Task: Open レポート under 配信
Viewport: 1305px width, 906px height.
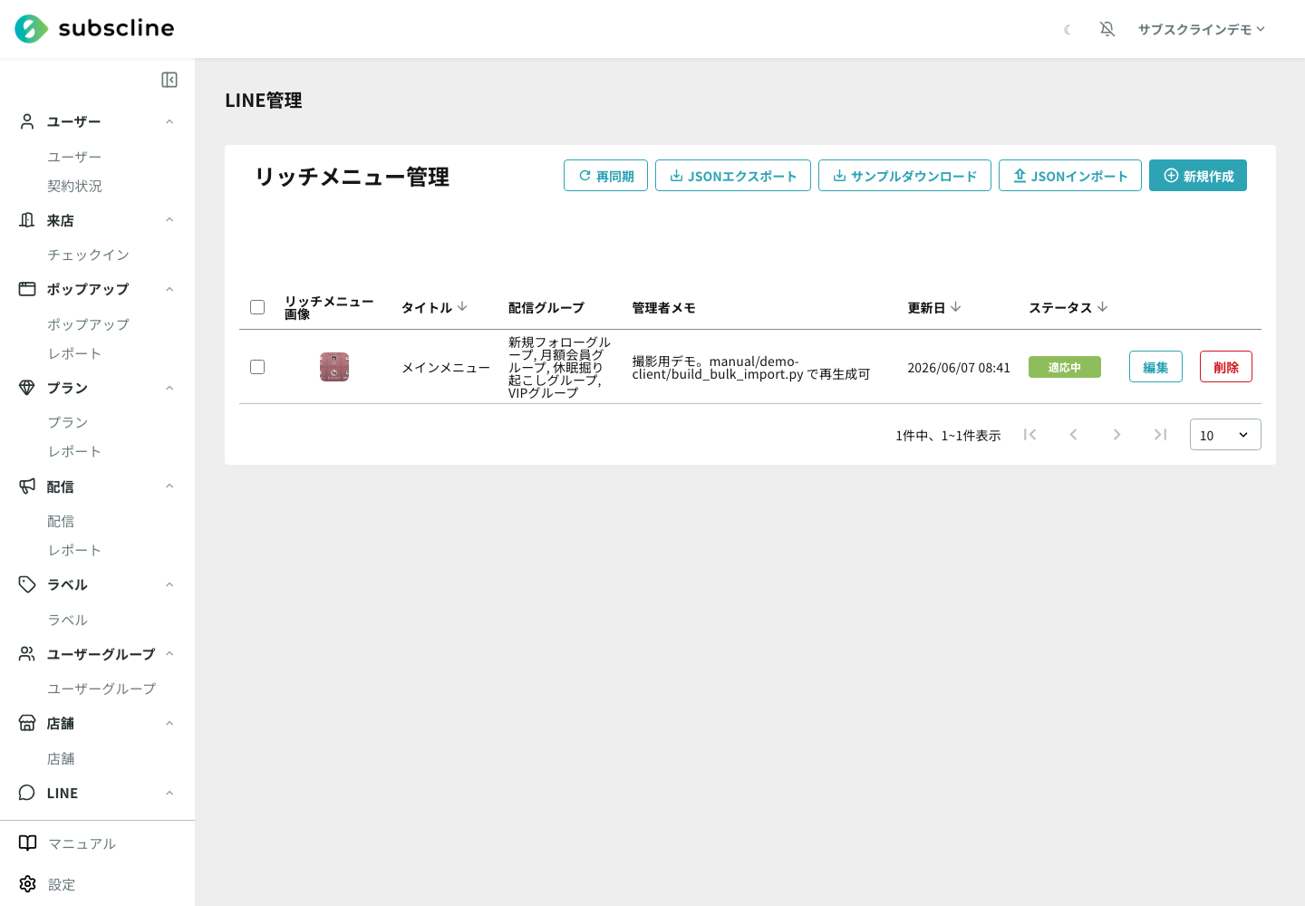Action: click(x=74, y=550)
